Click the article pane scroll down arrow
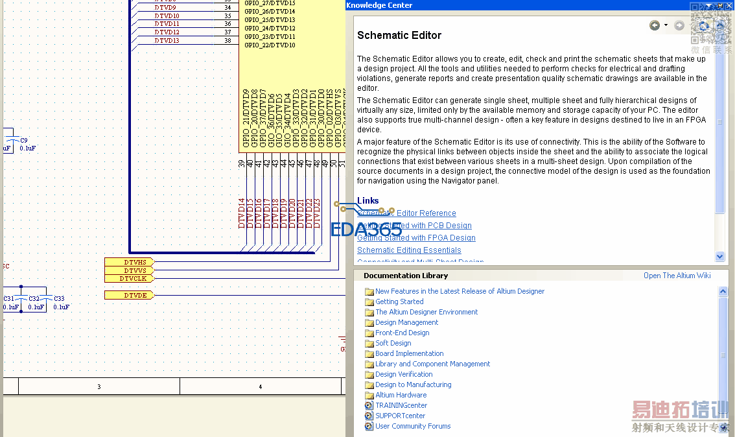This screenshot has width=735, height=437. coord(720,257)
